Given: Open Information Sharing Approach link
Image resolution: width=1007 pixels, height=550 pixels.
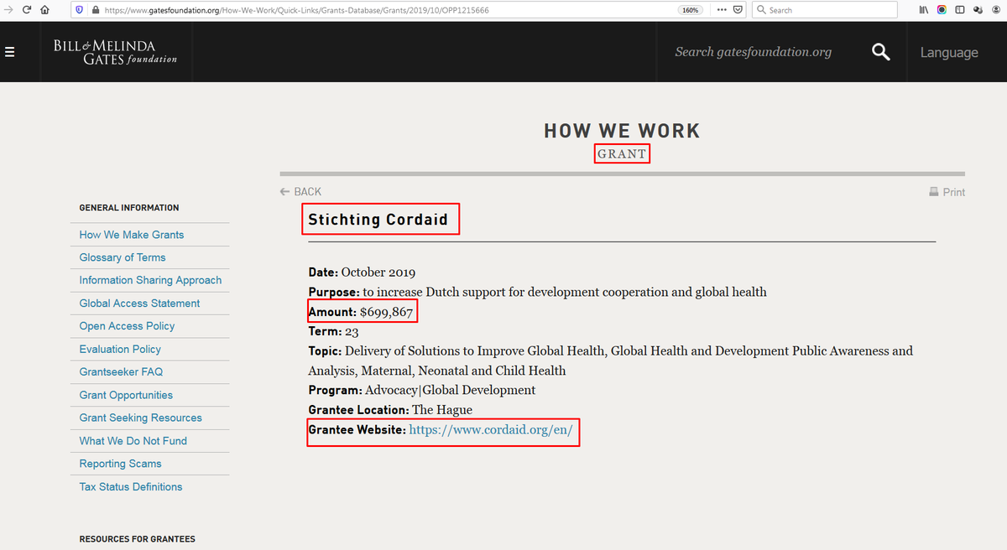Looking at the screenshot, I should 150,280.
